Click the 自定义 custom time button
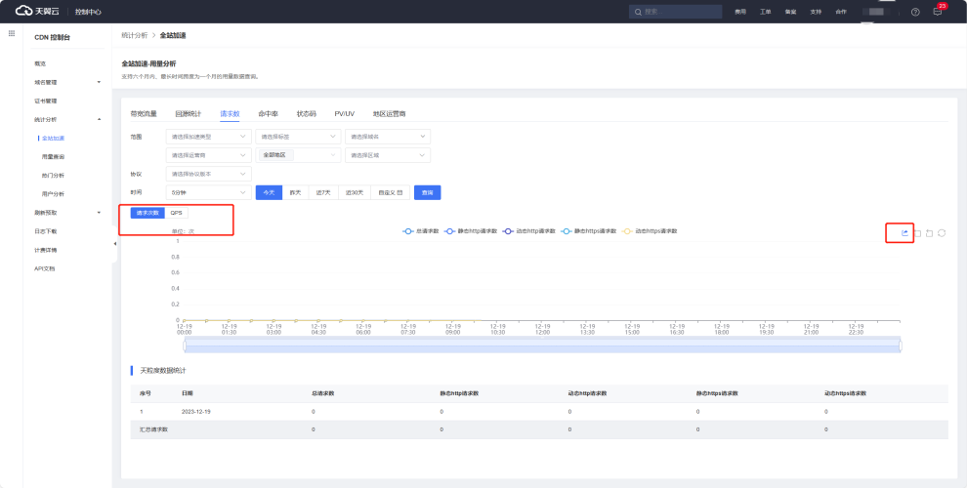967x488 pixels. pyautogui.click(x=390, y=193)
